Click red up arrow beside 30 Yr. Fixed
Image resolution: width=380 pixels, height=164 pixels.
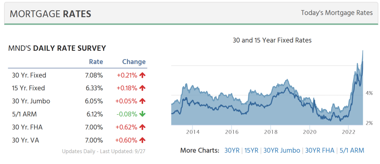point(142,75)
